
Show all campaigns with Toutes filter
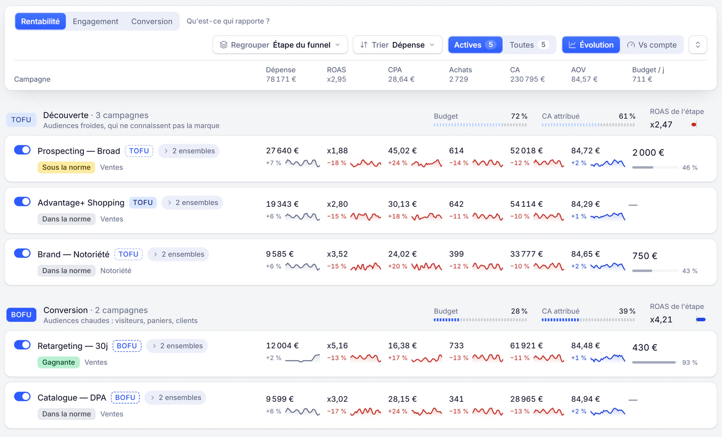point(528,45)
